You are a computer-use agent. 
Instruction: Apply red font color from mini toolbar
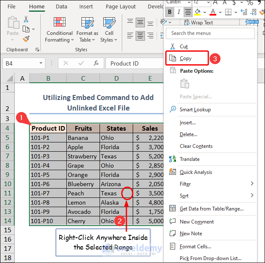pos(213,12)
